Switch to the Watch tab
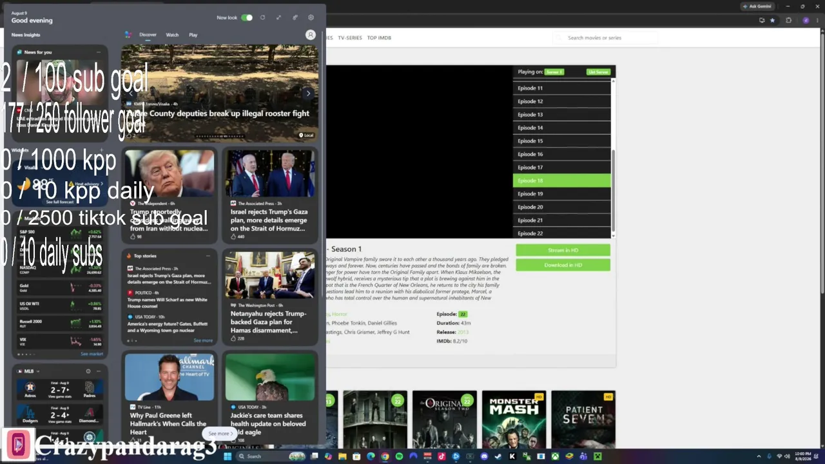Image resolution: width=825 pixels, height=464 pixels. tap(172, 35)
